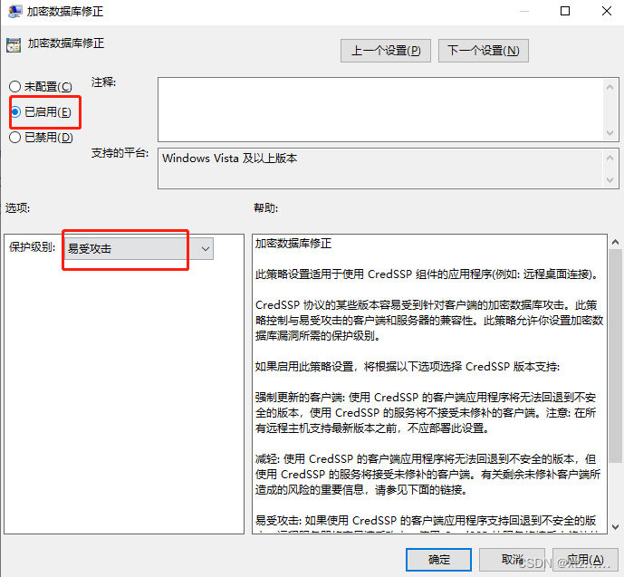Click the 选项: label

[x=17, y=208]
